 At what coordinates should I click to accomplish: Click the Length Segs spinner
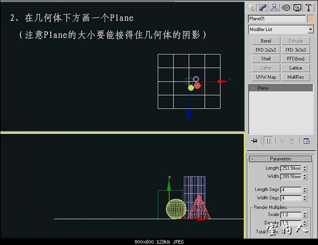[304, 190]
